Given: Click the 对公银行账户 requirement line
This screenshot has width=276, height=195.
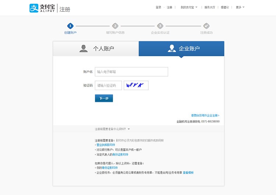Looking at the screenshot, I should (x=119, y=150).
